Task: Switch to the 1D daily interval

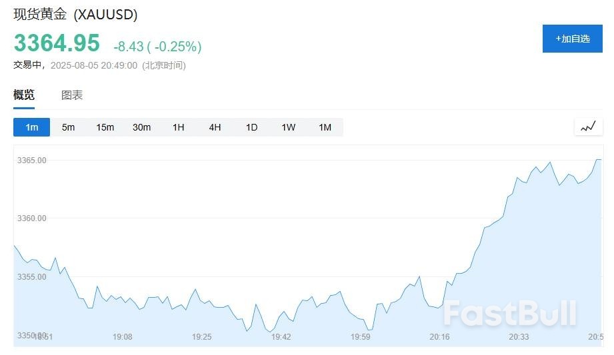Action: 251,127
